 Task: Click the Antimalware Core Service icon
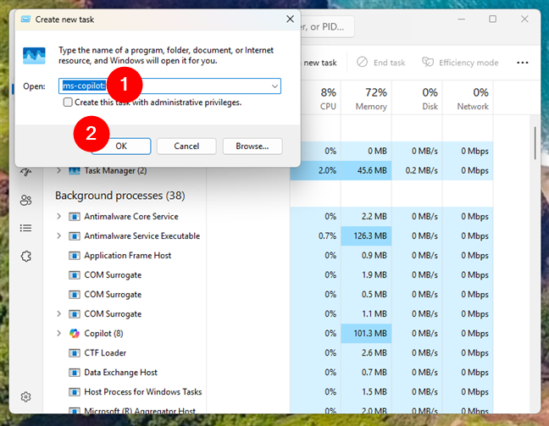(75, 217)
